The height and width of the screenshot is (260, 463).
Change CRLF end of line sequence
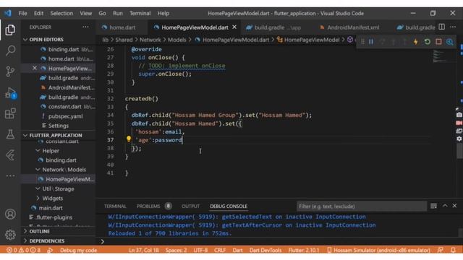pyautogui.click(x=220, y=250)
